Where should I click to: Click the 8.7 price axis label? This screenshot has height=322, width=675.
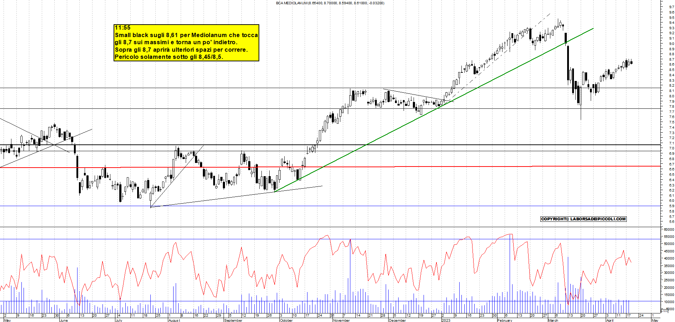click(672, 59)
